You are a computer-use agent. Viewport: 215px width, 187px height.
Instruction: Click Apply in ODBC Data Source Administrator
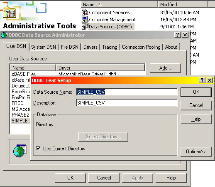[137, 178]
